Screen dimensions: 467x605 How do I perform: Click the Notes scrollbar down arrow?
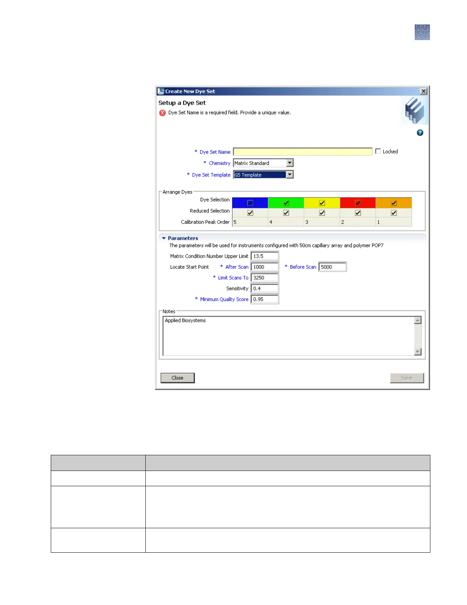(418, 352)
